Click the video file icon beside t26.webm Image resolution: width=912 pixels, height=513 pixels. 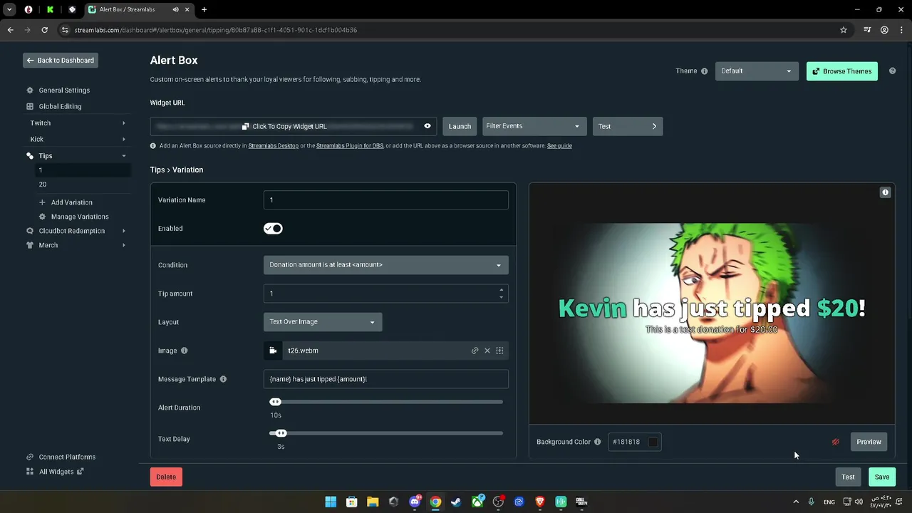tap(273, 351)
